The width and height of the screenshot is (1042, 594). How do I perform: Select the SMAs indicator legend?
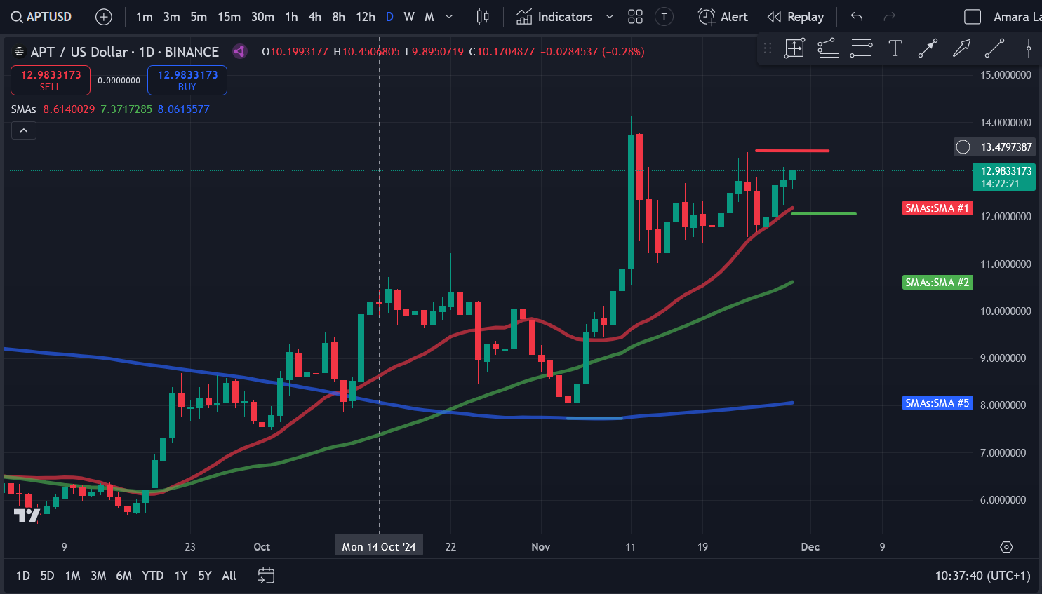[23, 109]
